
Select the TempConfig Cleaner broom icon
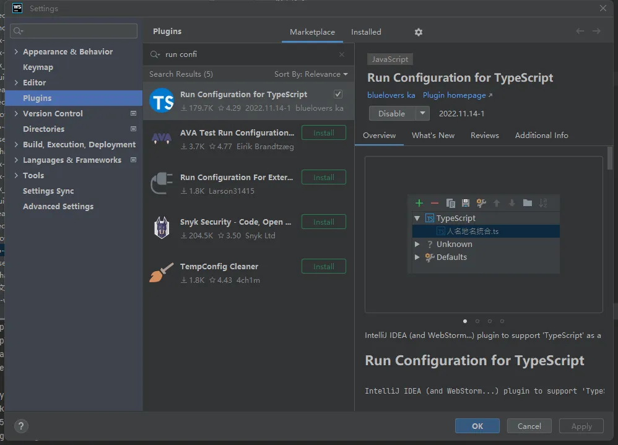[162, 273]
